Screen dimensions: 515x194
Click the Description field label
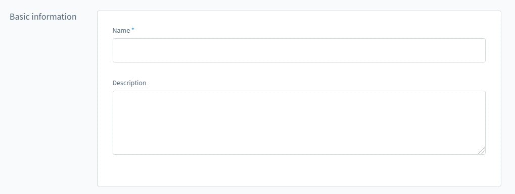click(x=129, y=83)
